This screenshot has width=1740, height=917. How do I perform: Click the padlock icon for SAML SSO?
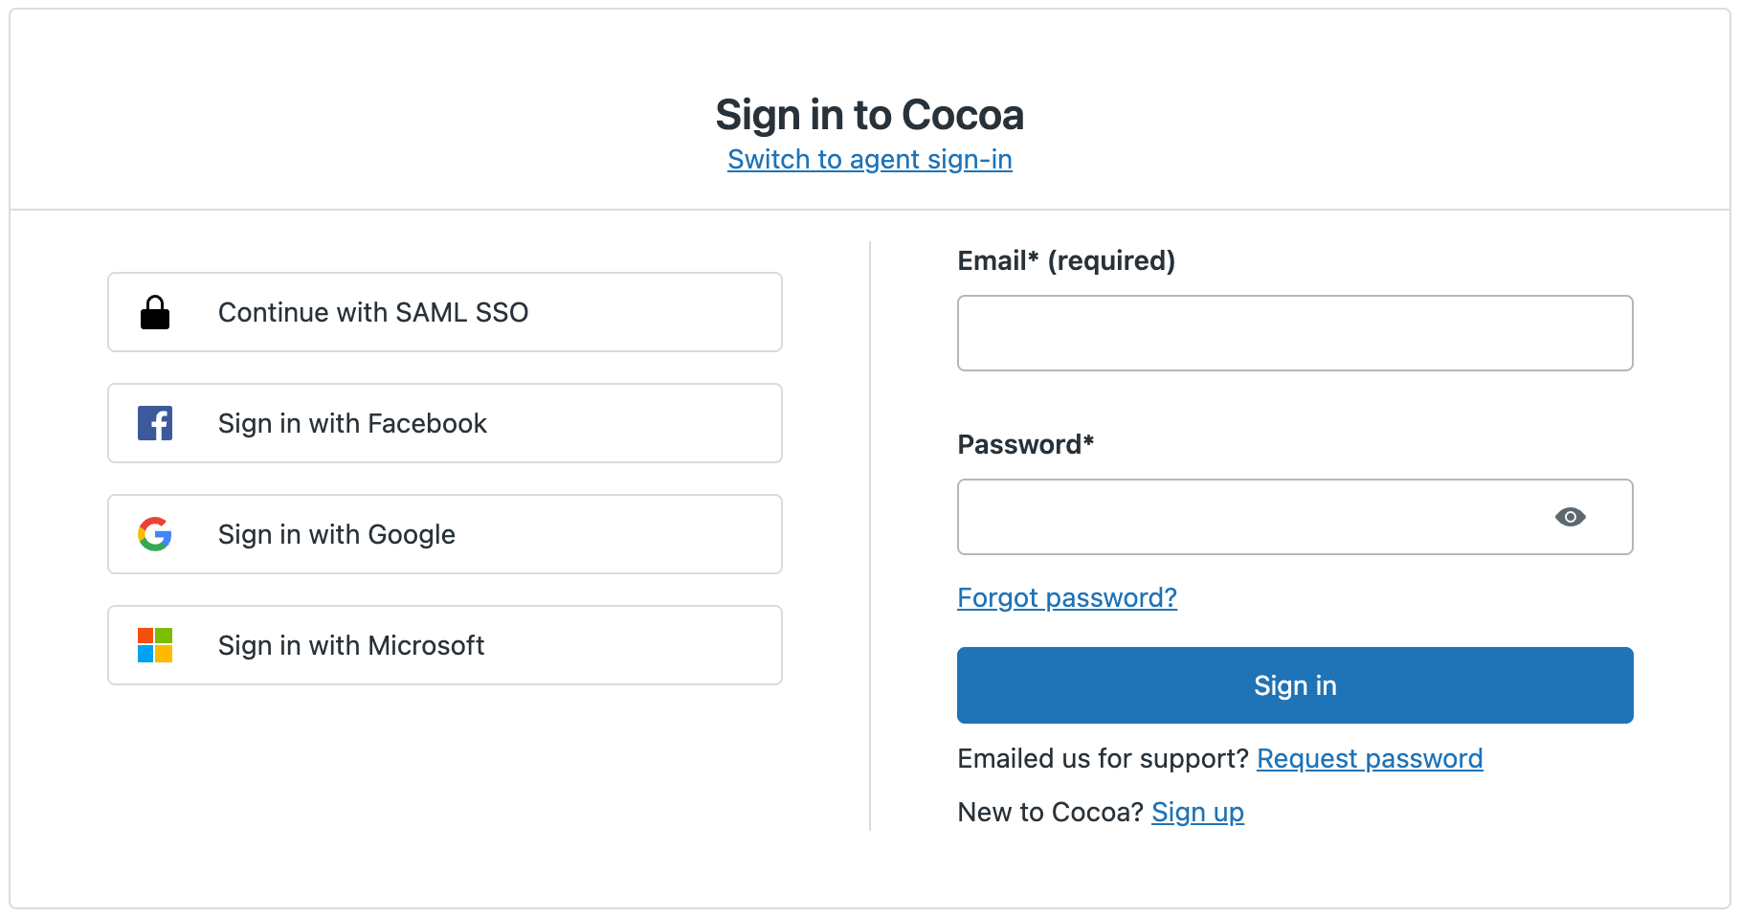(x=155, y=313)
